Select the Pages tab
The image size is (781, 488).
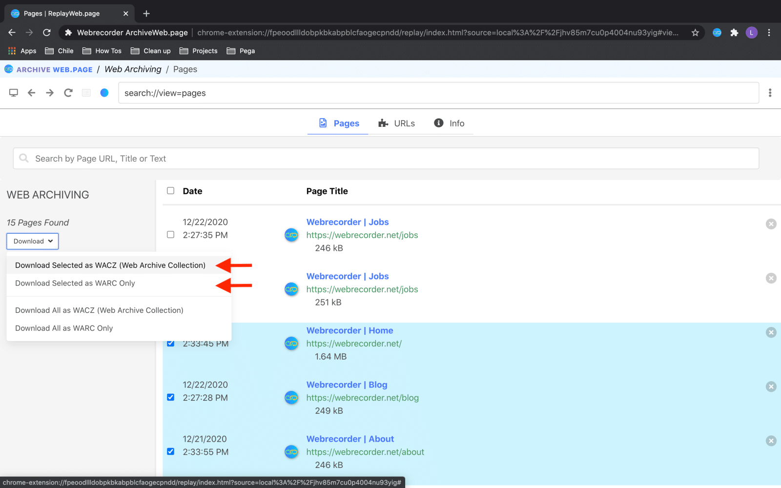click(339, 123)
